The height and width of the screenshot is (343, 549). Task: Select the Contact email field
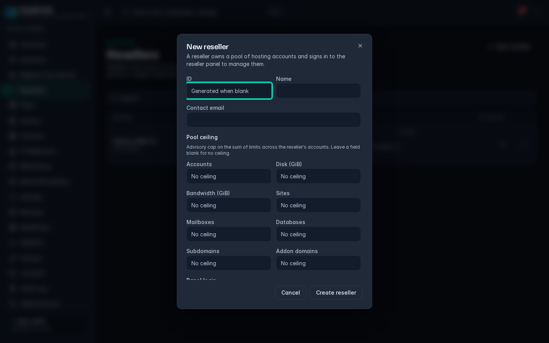(x=274, y=120)
